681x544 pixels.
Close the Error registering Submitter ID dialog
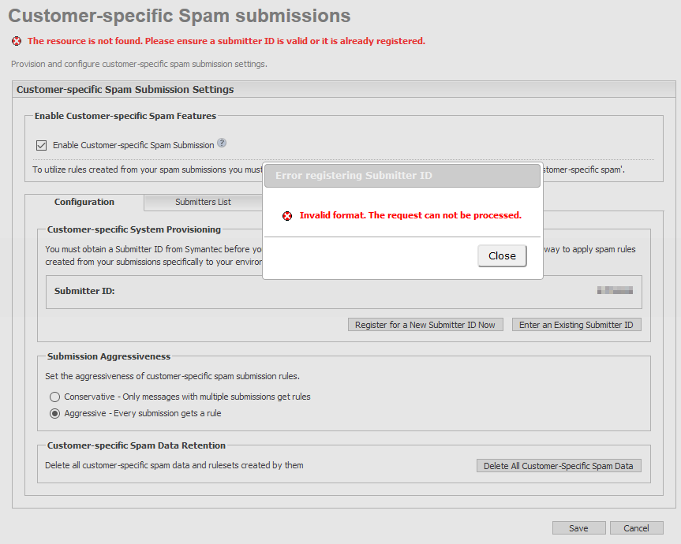coord(502,255)
